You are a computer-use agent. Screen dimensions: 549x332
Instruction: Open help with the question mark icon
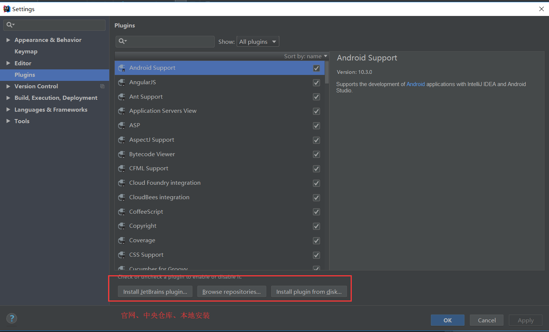12,318
